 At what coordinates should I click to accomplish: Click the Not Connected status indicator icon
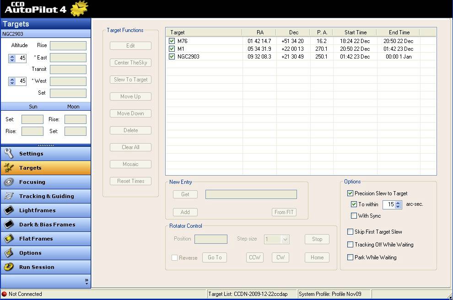click(4, 294)
